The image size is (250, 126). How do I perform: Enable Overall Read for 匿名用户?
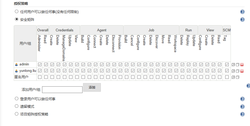(x=46, y=77)
